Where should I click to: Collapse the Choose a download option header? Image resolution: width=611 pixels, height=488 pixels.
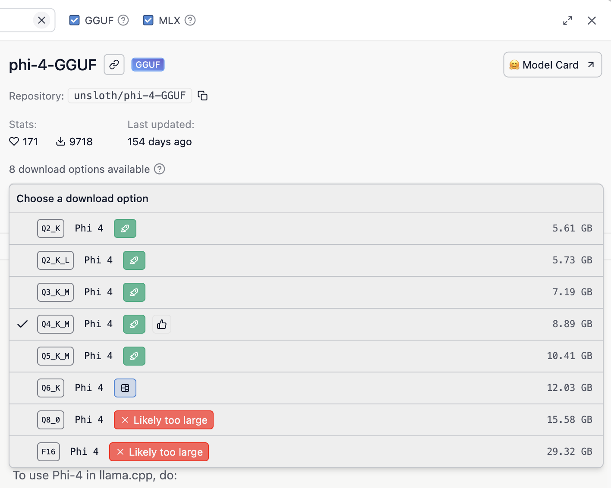point(306,199)
